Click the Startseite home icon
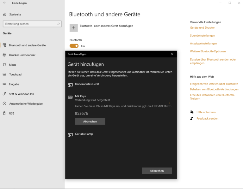243x189 pixels. tap(4, 14)
